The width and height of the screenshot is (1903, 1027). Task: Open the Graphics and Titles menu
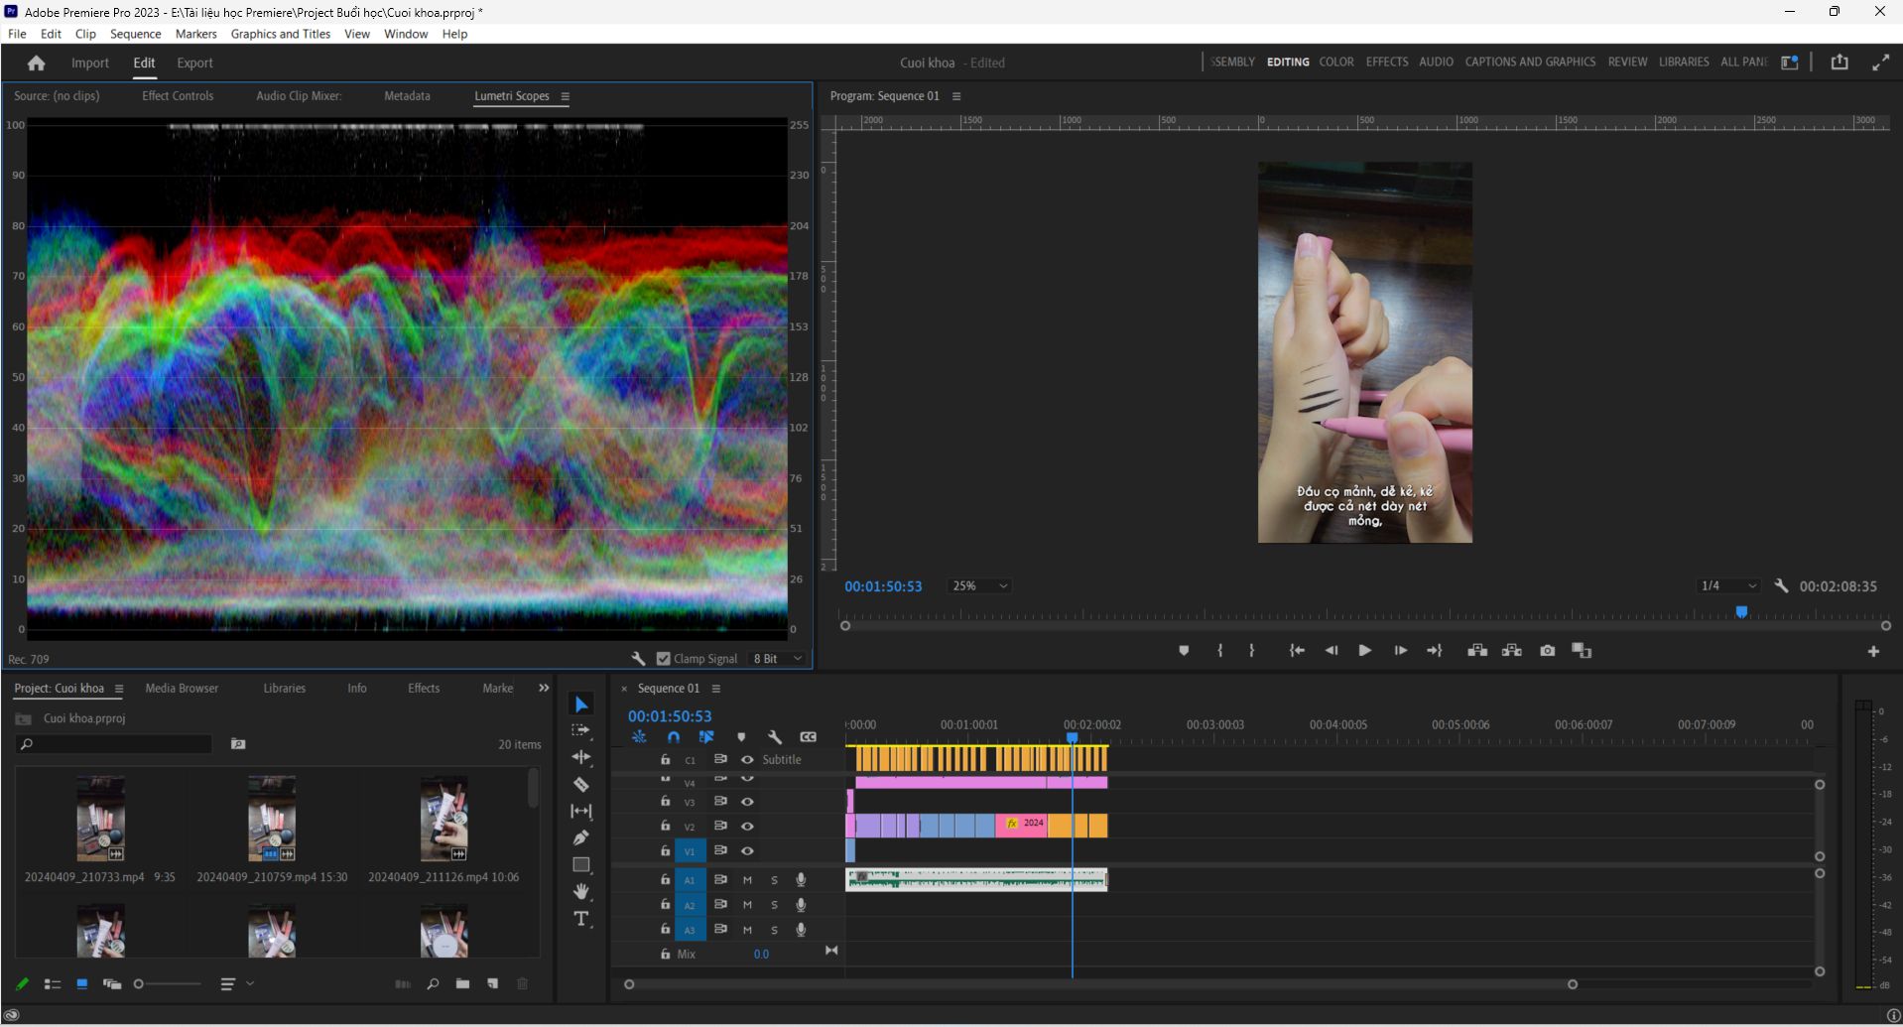280,34
